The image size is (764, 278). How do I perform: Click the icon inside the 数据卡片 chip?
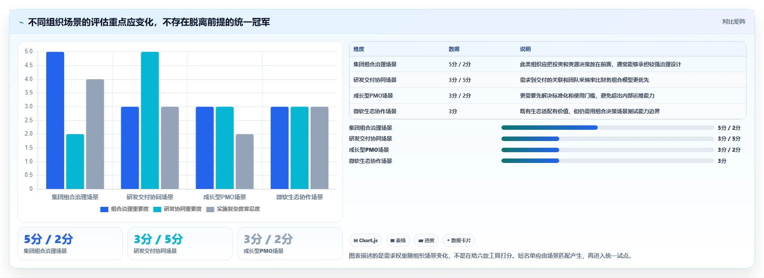(448, 240)
